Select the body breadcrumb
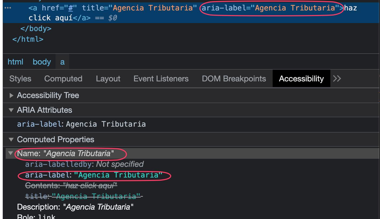 (42, 62)
